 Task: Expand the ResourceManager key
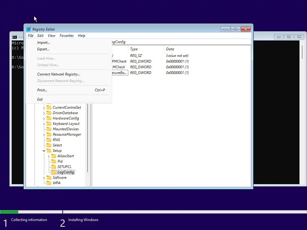point(44,134)
